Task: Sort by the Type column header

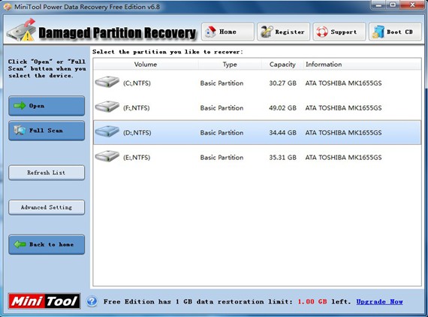Action: coord(230,65)
